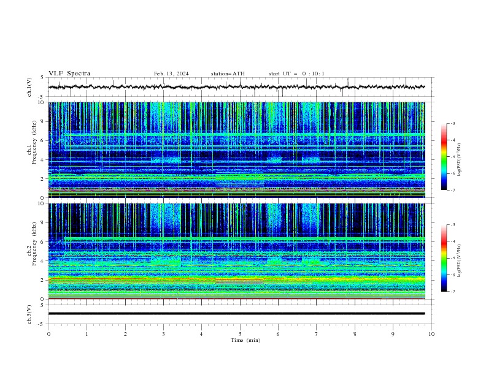486x375 pixels.
Task: Click the "Time (min)" x-axis label
Action: click(x=245, y=340)
